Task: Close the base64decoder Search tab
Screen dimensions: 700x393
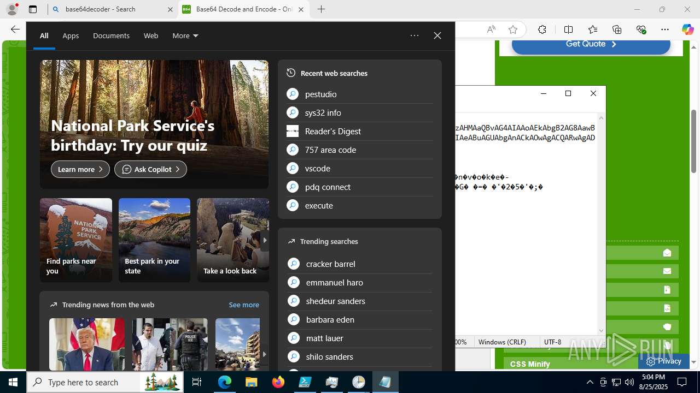Action: 170,9
